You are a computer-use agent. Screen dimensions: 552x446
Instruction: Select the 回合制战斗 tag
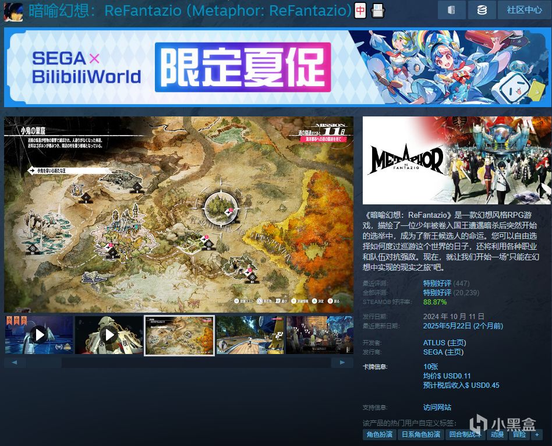click(x=465, y=434)
